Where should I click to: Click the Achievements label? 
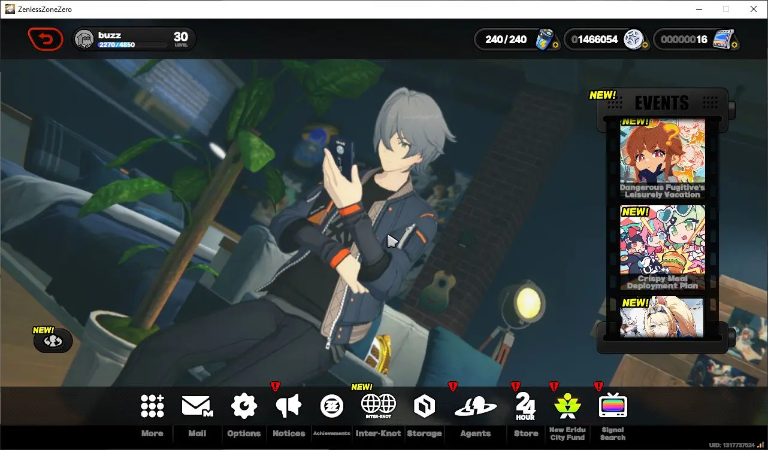pyautogui.click(x=331, y=434)
